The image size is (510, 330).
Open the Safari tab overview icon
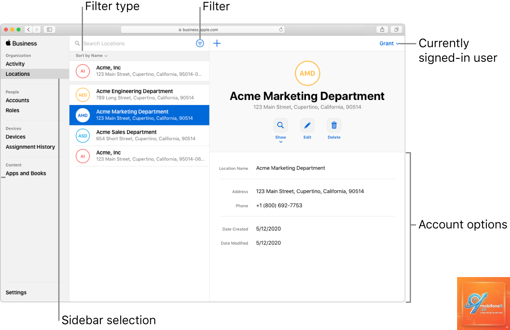(396, 30)
